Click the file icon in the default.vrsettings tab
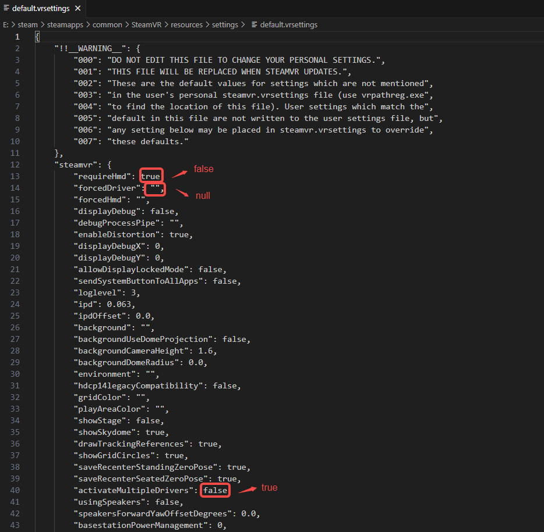 (x=6, y=9)
